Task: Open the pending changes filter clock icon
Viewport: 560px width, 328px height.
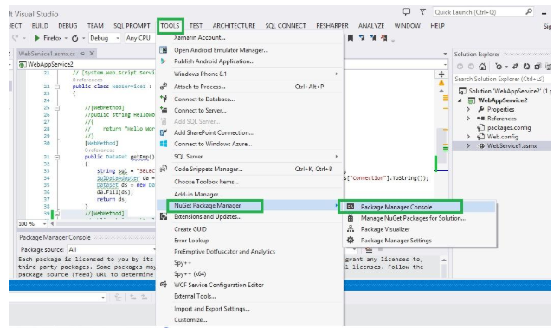Action: click(x=499, y=67)
